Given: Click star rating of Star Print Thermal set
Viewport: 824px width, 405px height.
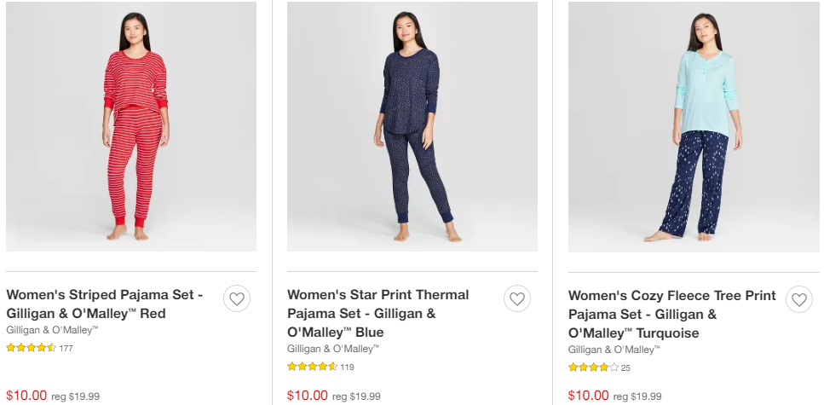Looking at the screenshot, I should (x=312, y=367).
